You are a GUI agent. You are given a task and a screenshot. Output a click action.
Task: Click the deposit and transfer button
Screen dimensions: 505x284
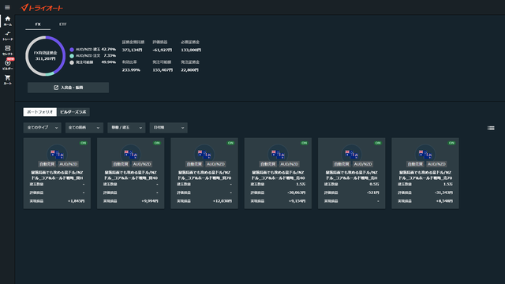click(x=69, y=88)
